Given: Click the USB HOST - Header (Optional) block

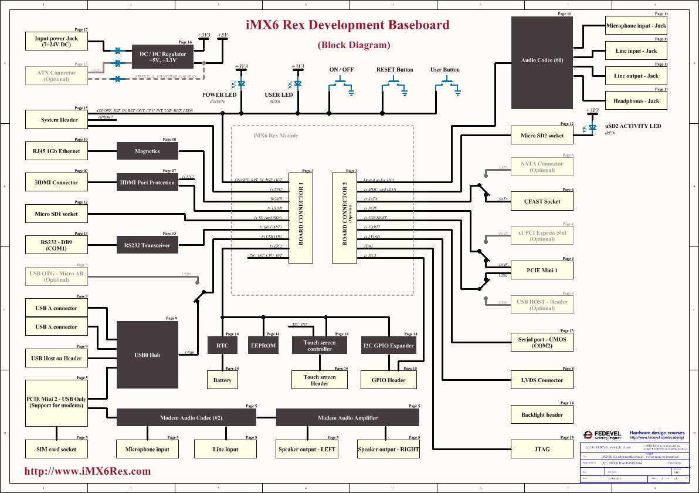Looking at the screenshot, I should pyautogui.click(x=542, y=305).
